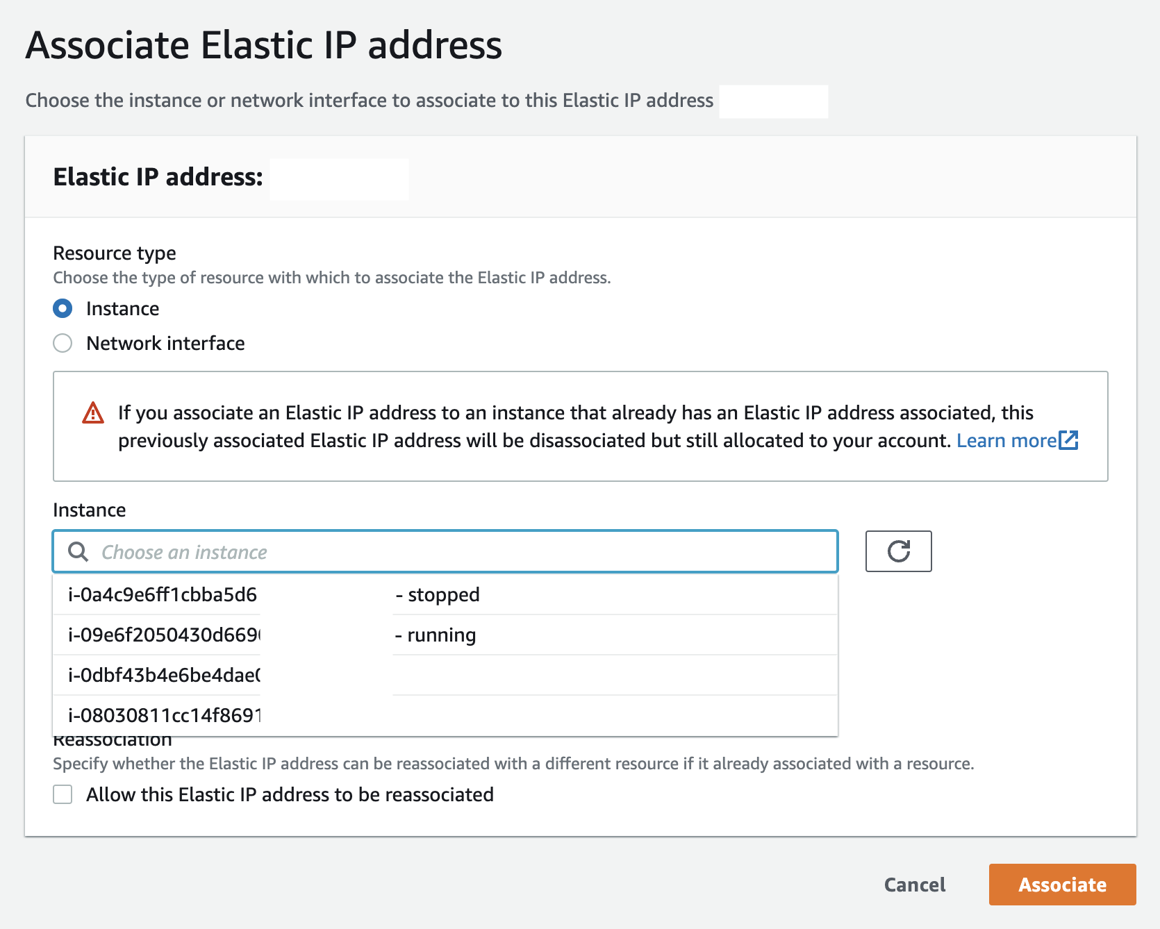Click the Associate button
The width and height of the screenshot is (1160, 929).
1062,885
